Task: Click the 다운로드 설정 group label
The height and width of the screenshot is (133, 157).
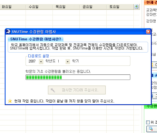Action: point(38,56)
